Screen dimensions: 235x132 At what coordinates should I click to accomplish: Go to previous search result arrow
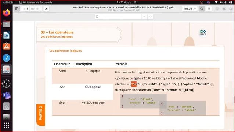pyautogui.click(x=144, y=16)
